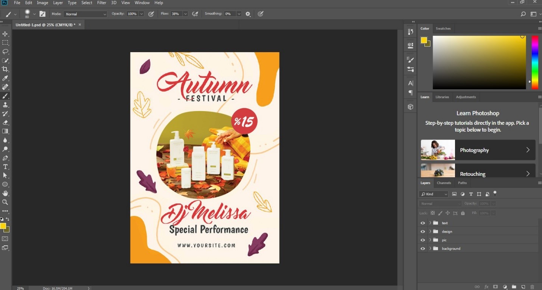Screen dimensions: 542x290
Task: Select the Ellipse shape tool
Action: pos(5,185)
